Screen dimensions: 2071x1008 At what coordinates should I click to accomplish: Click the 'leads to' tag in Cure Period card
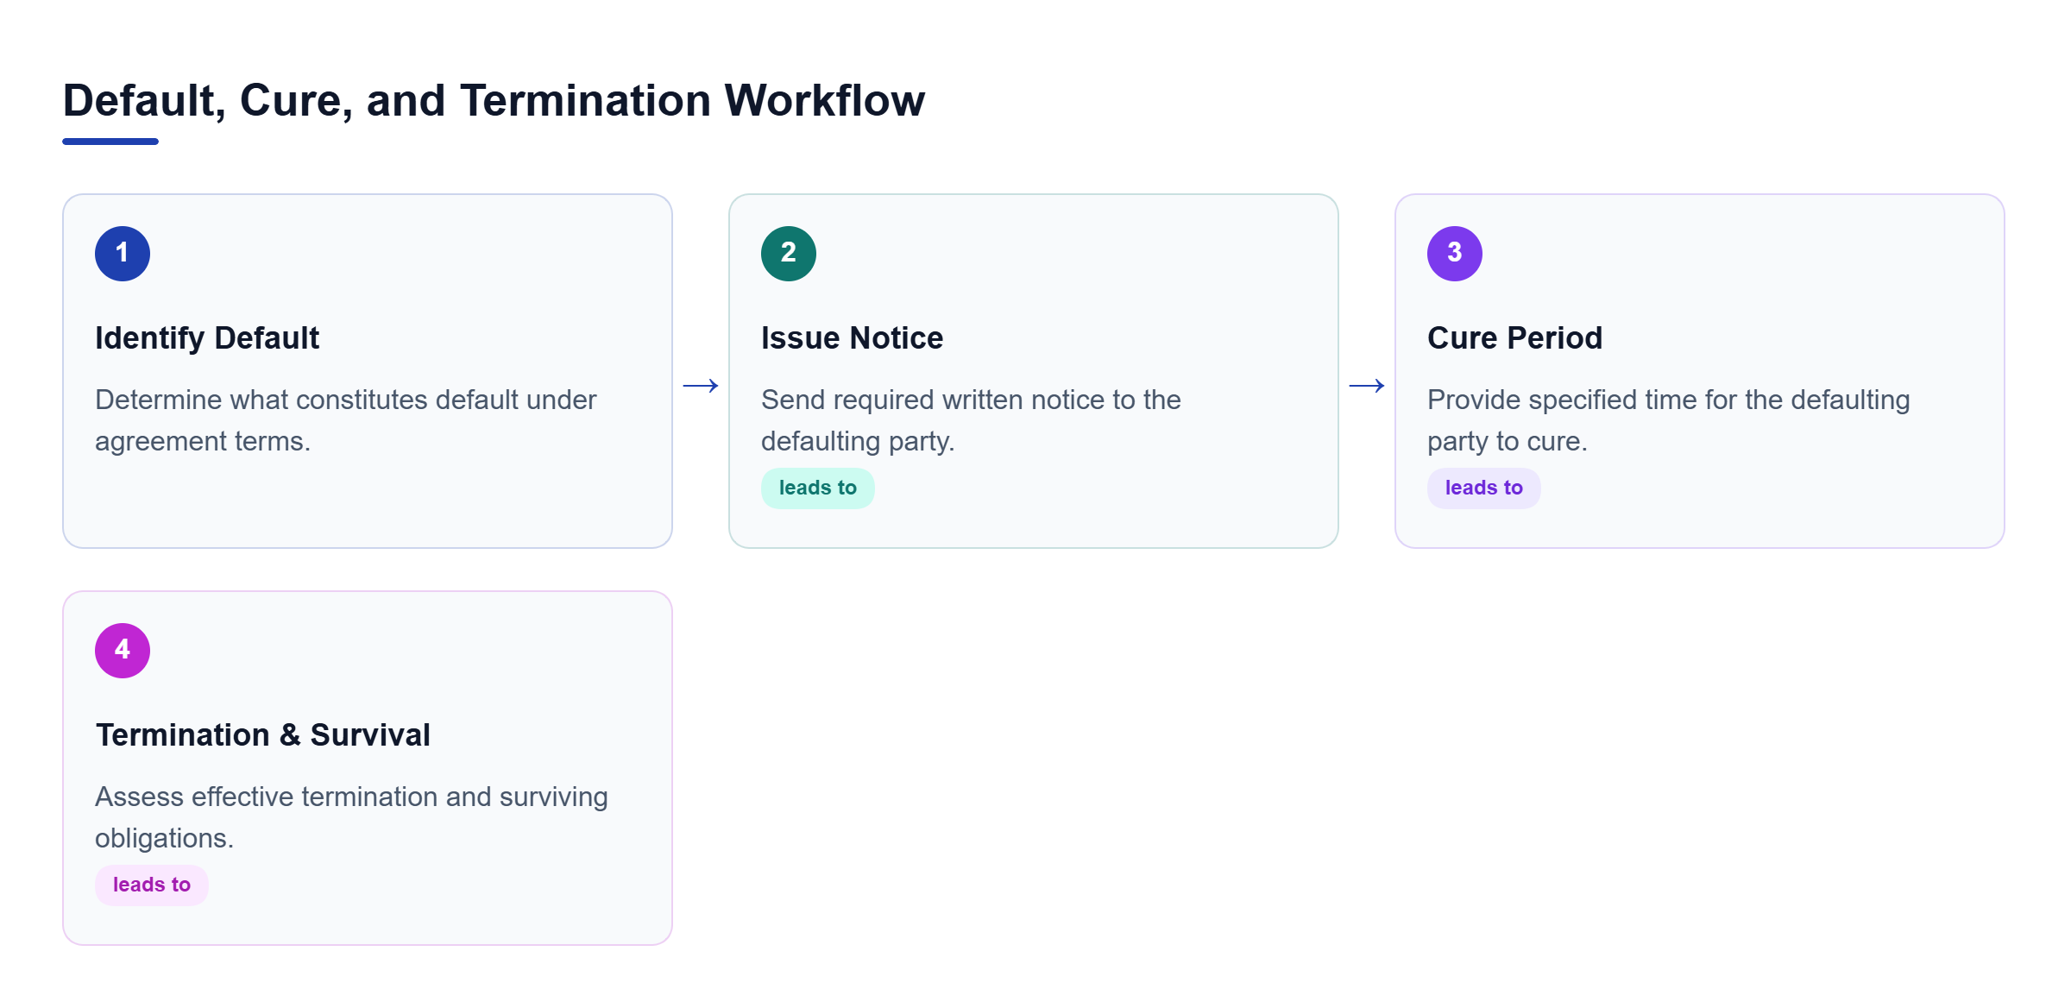point(1484,488)
